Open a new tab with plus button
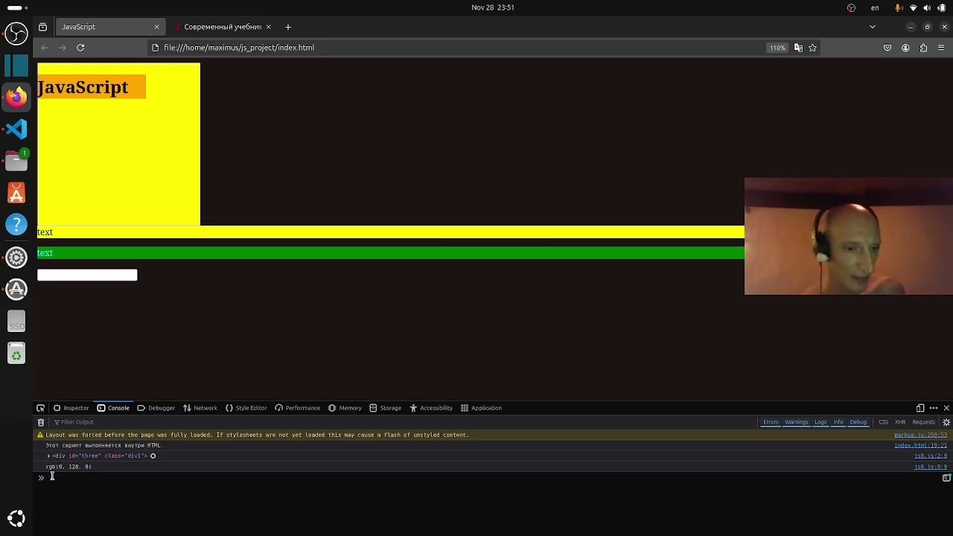 tap(288, 27)
